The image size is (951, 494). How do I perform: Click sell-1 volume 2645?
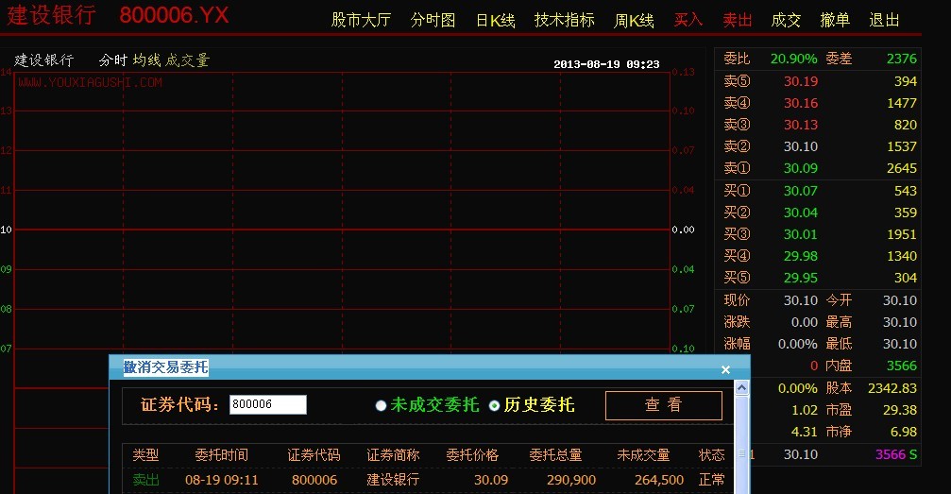[x=902, y=168]
